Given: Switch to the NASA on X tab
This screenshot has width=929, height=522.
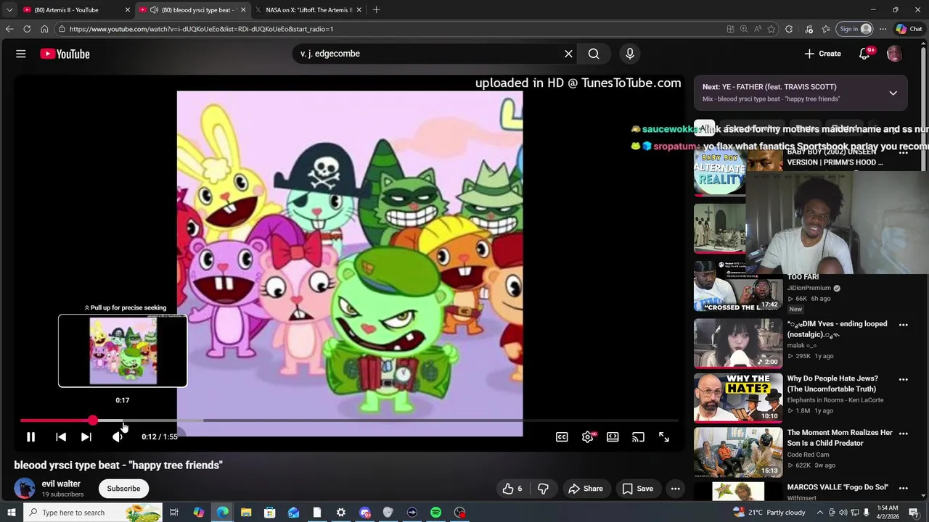Looking at the screenshot, I should (x=308, y=10).
